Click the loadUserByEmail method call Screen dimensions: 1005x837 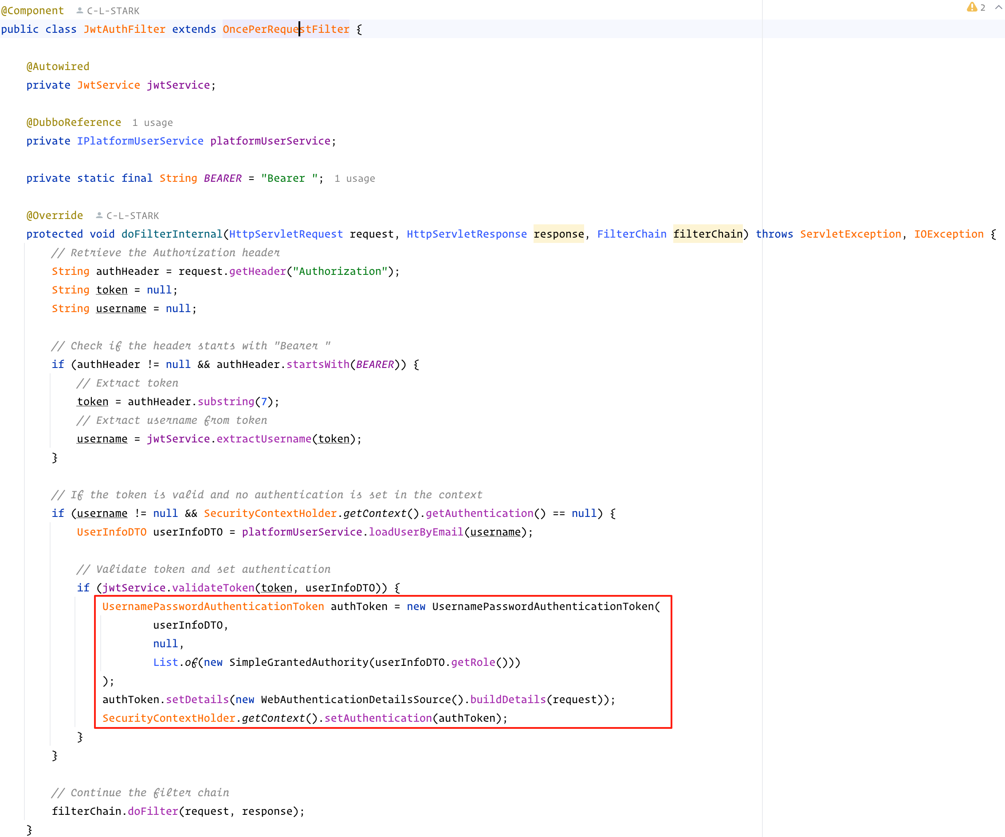click(416, 532)
